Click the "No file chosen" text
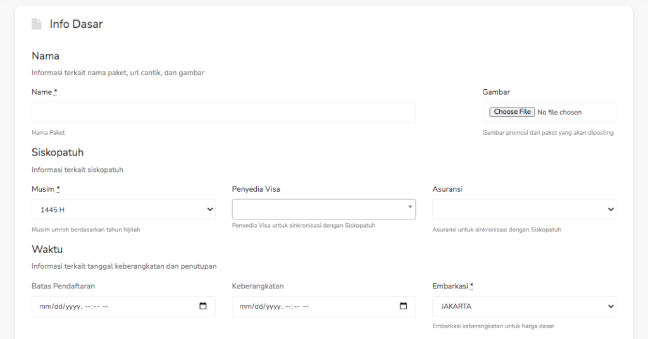The width and height of the screenshot is (648, 339). (x=559, y=113)
